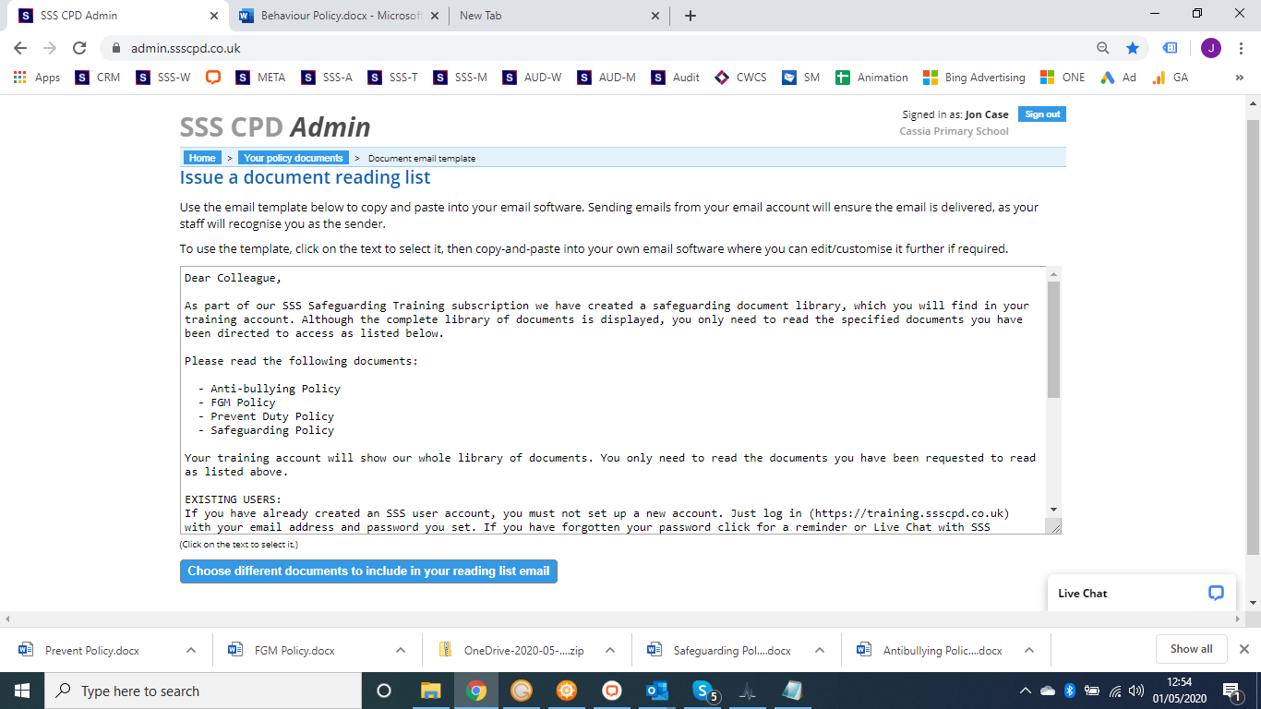The image size is (1261, 709).
Task: Open the notification center icon
Action: pyautogui.click(x=1232, y=691)
